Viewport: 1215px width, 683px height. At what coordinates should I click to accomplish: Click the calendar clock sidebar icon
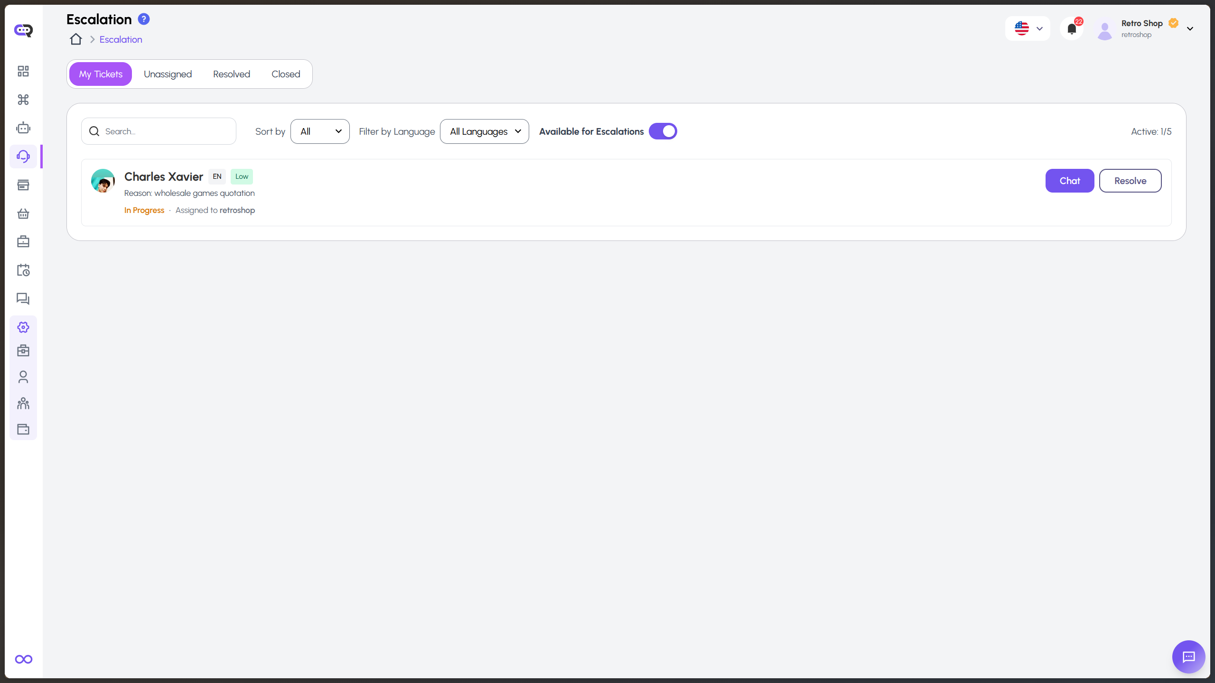[x=23, y=270]
